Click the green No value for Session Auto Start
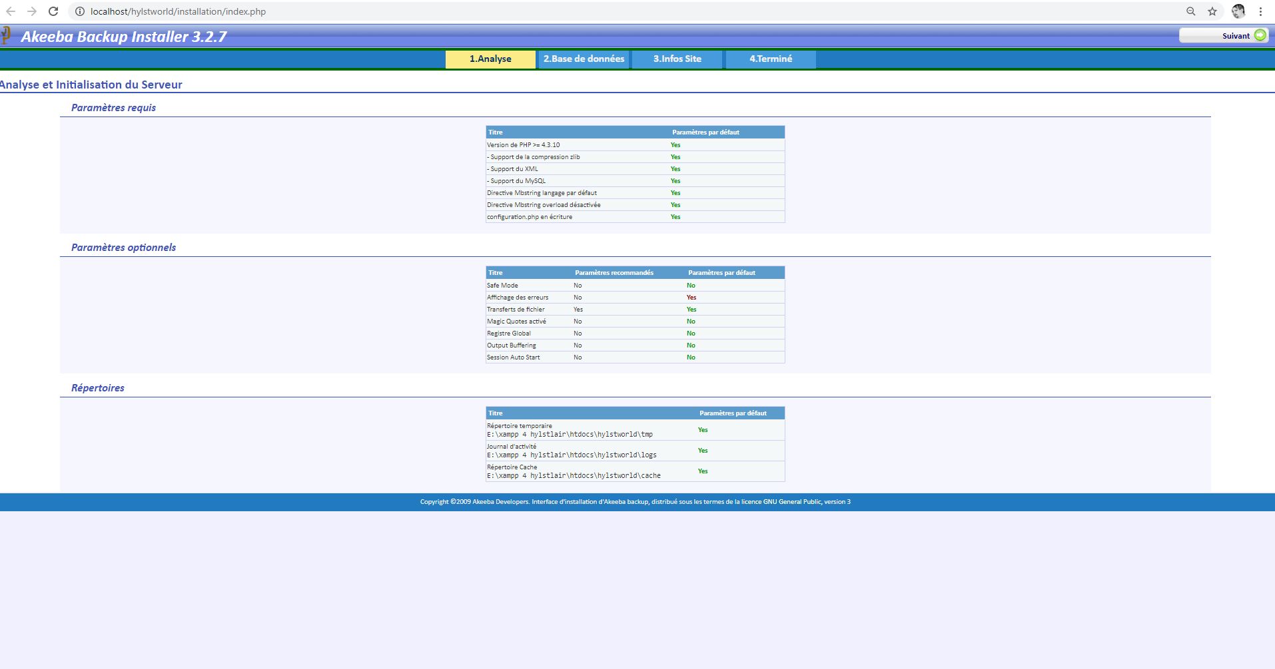Viewport: 1275px width, 669px height. (x=691, y=357)
